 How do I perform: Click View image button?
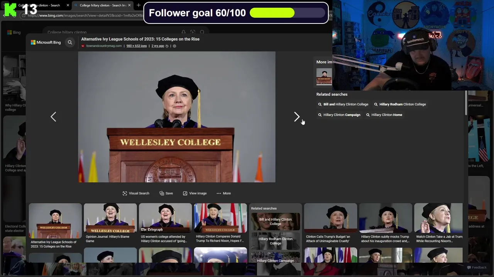click(195, 193)
